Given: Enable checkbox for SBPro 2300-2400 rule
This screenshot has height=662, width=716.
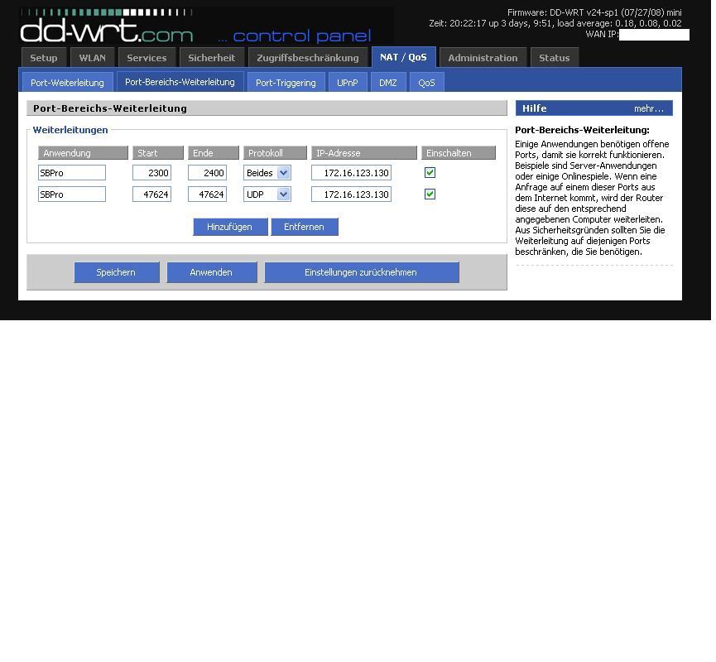Looking at the screenshot, I should tap(430, 173).
